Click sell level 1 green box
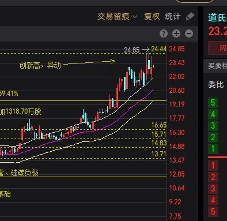This screenshot has width=227, height=221. point(213,149)
